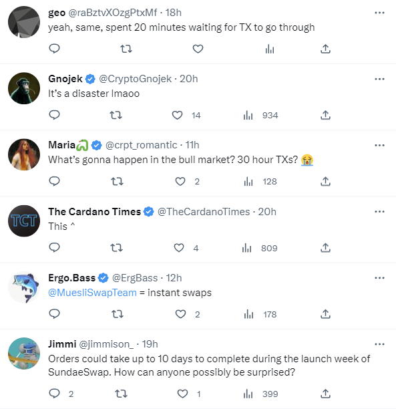Like geo's tweet about waiting 20 minutes
Viewport: 396px width, 409px height.
pos(198,49)
